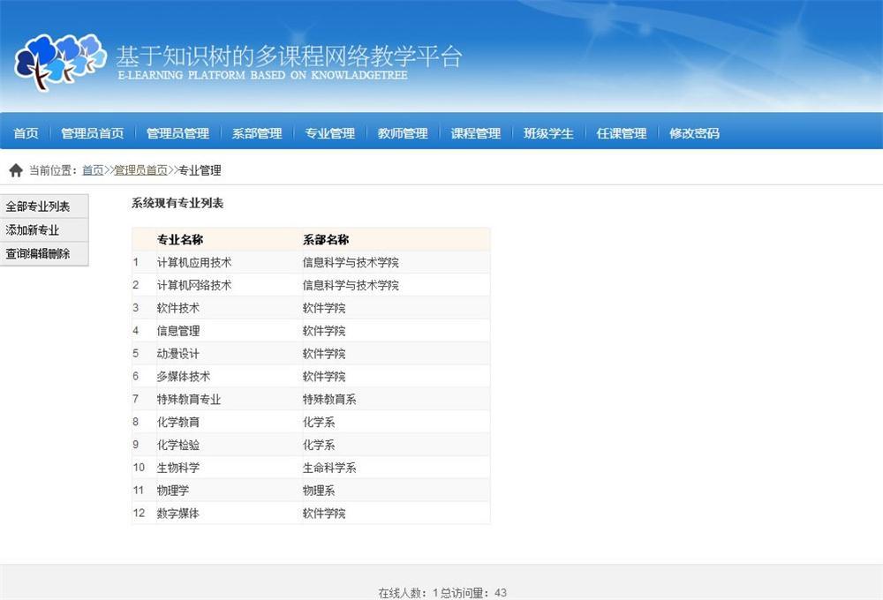Click the 首页 breadcrumb link
Screen dimensions: 883x600
coord(93,170)
